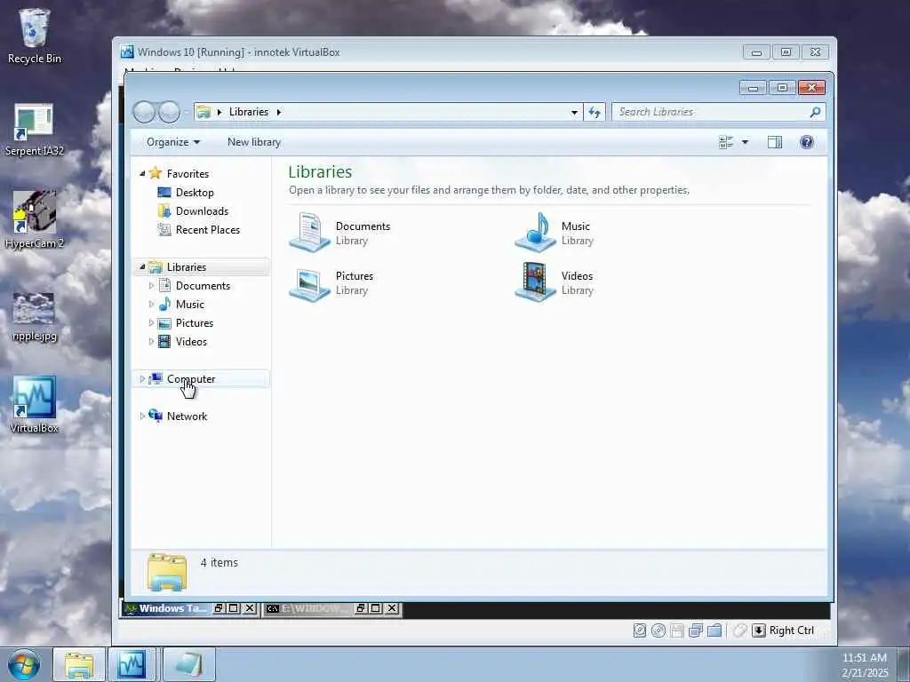Expand the Videos tree node
This screenshot has height=682, width=910.
click(x=151, y=342)
